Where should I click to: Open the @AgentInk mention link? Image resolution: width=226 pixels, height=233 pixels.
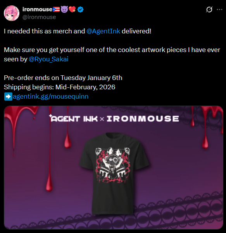(x=103, y=31)
